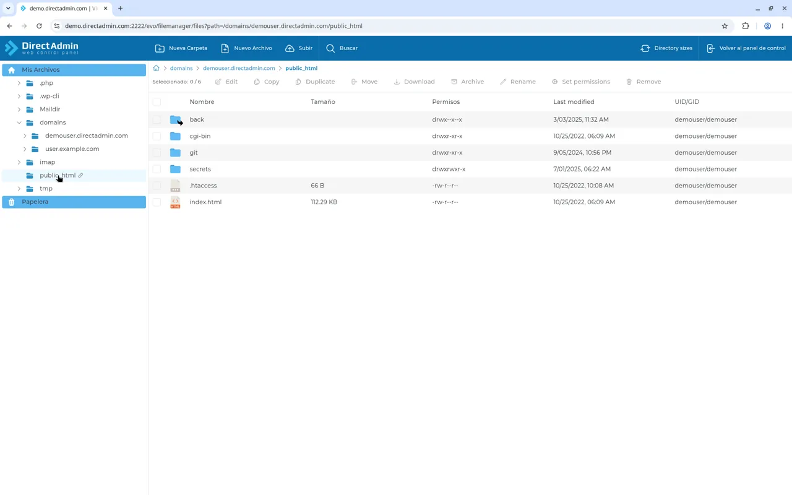Click the git folder icon
The height and width of the screenshot is (495, 792).
[175, 152]
